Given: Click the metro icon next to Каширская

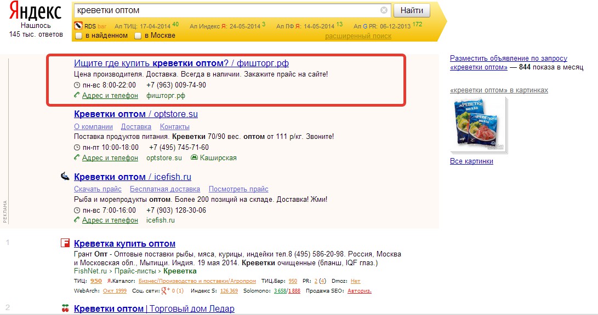Looking at the screenshot, I should click(194, 157).
